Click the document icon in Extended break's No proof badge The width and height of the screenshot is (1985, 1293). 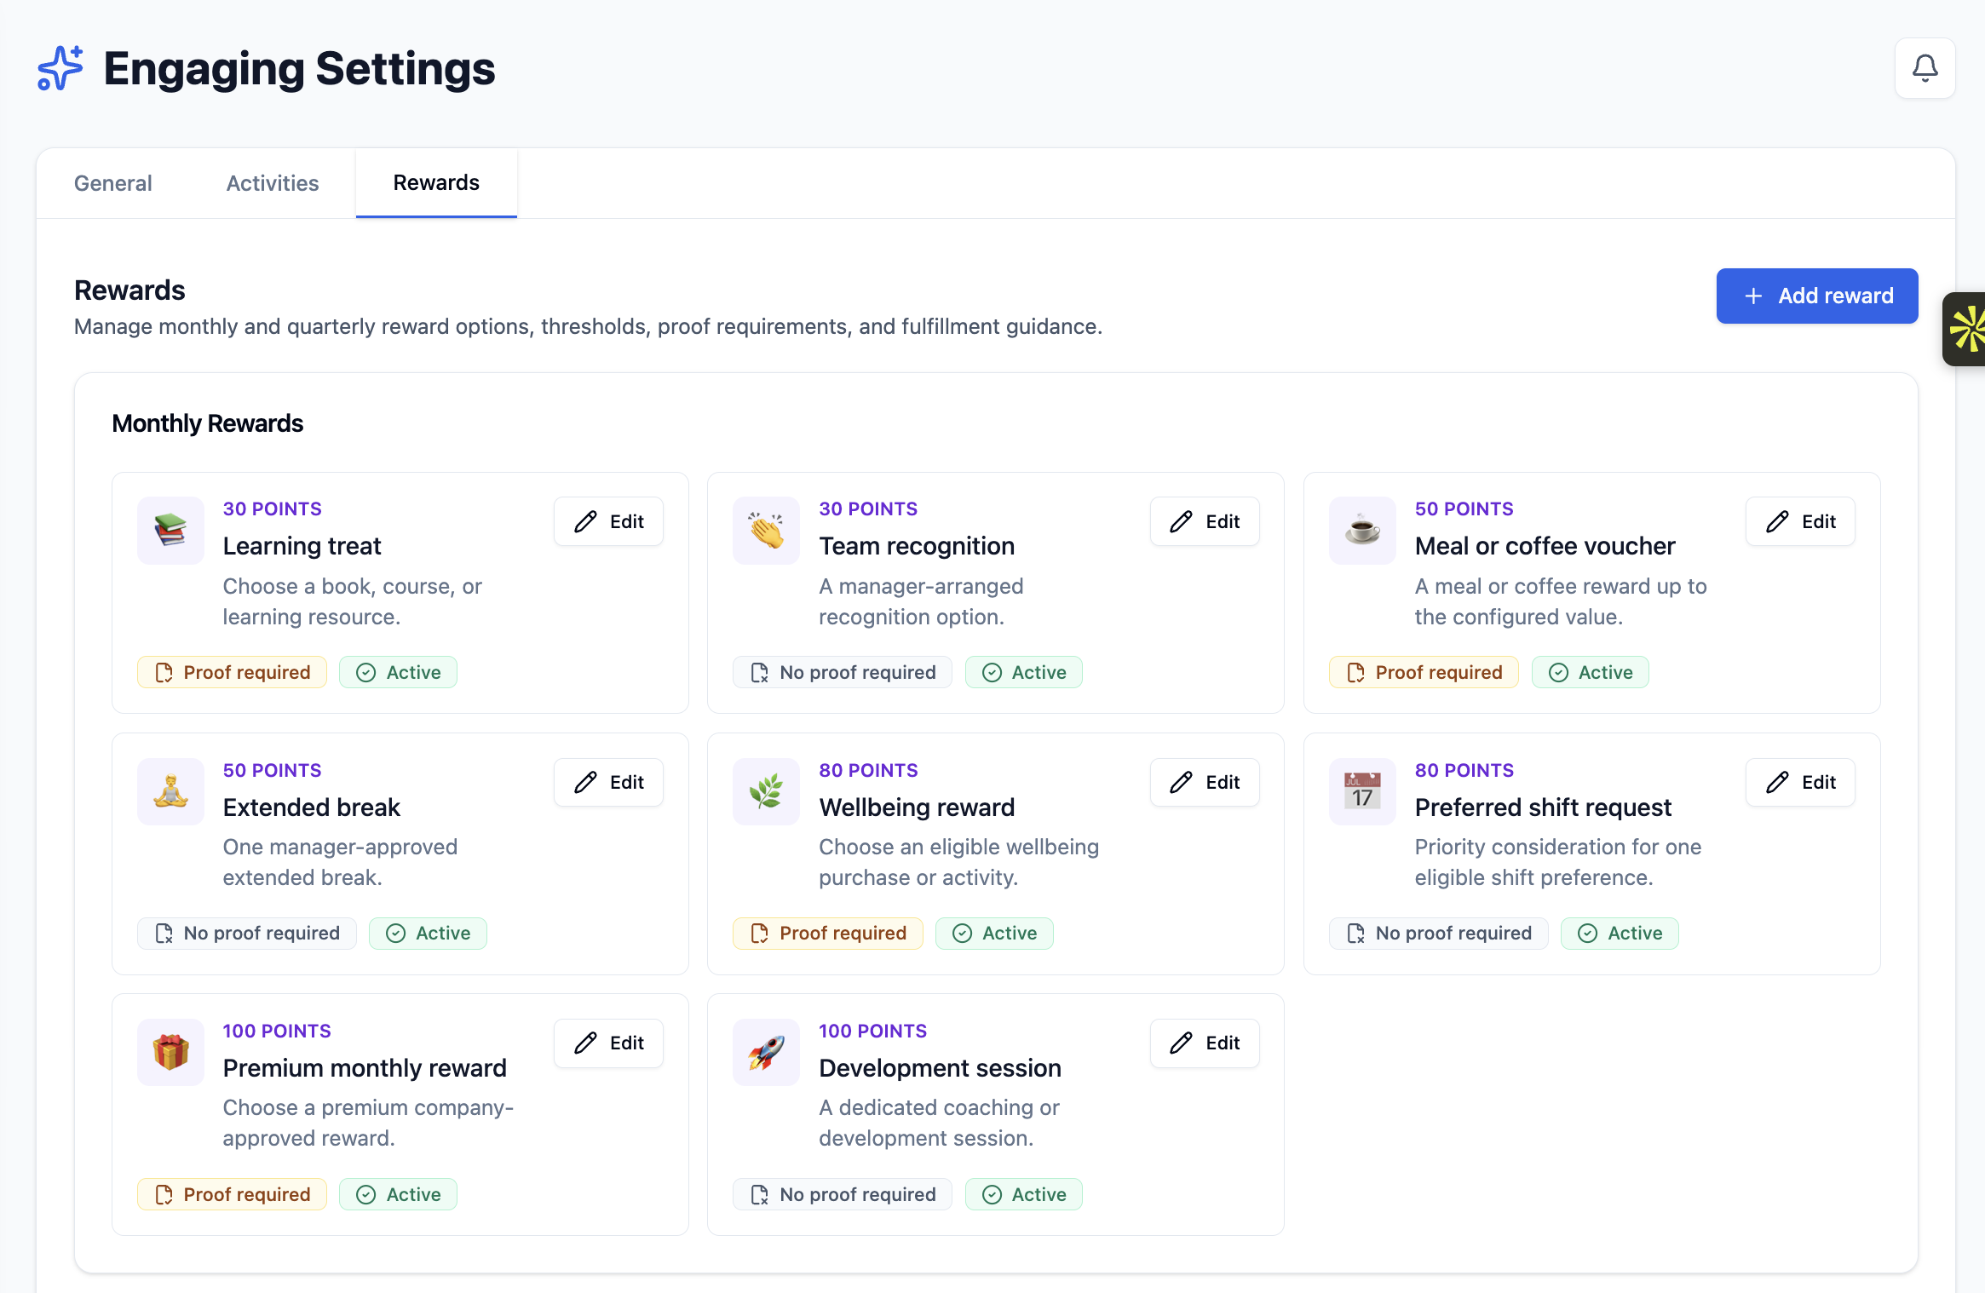(164, 934)
